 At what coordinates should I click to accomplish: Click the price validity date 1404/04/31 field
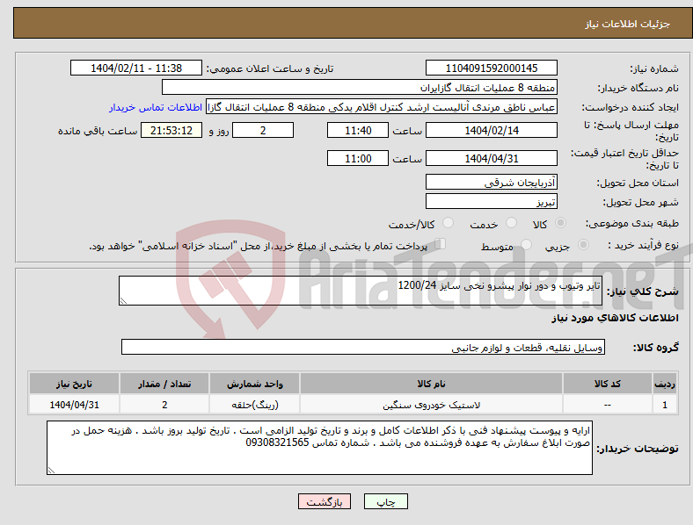[x=491, y=158]
